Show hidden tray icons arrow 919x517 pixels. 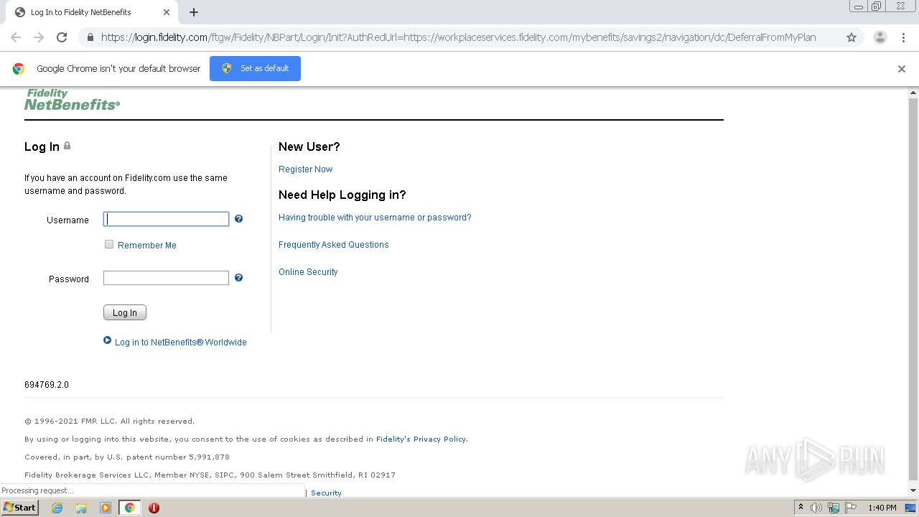(801, 508)
